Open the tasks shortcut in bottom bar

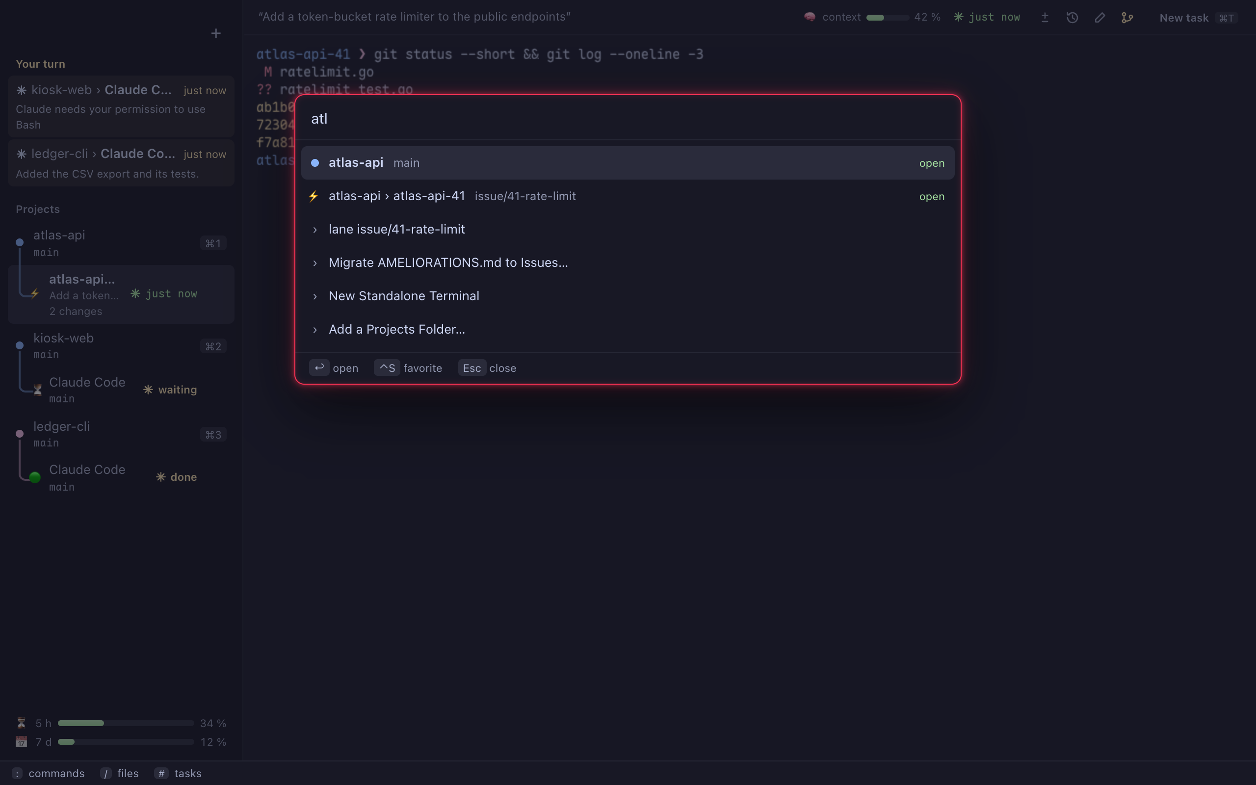tap(178, 773)
